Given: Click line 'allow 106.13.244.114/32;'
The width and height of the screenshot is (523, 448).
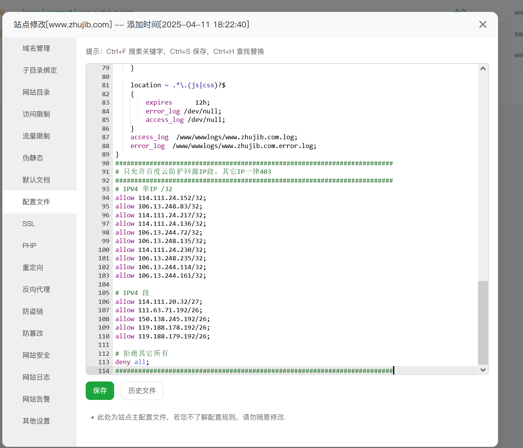Looking at the screenshot, I should point(161,267).
